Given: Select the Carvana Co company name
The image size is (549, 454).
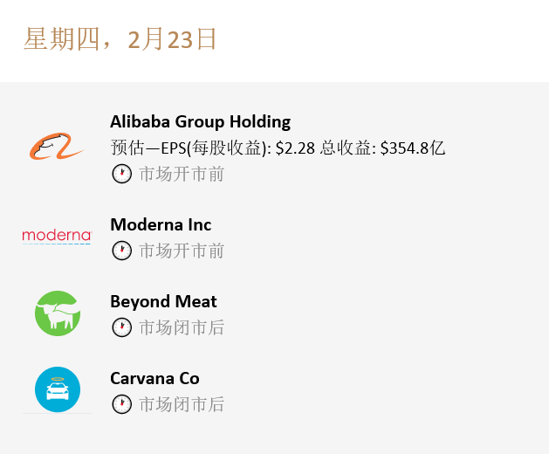Looking at the screenshot, I should click(154, 378).
